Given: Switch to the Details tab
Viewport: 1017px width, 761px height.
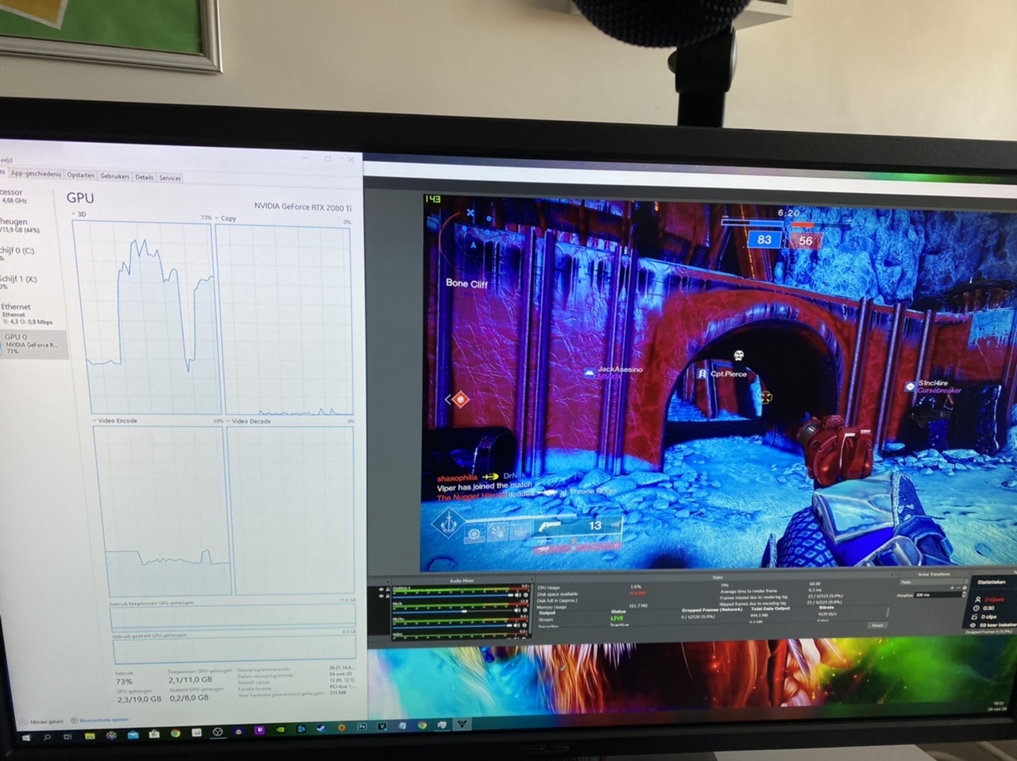Looking at the screenshot, I should pos(144,177).
